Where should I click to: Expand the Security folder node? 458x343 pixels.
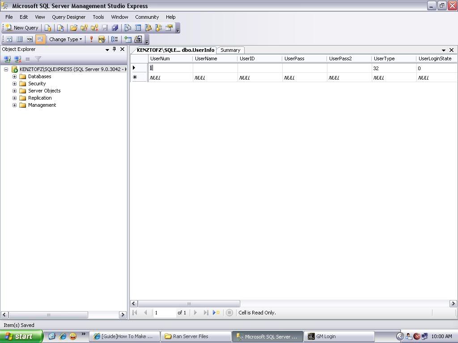coord(14,84)
